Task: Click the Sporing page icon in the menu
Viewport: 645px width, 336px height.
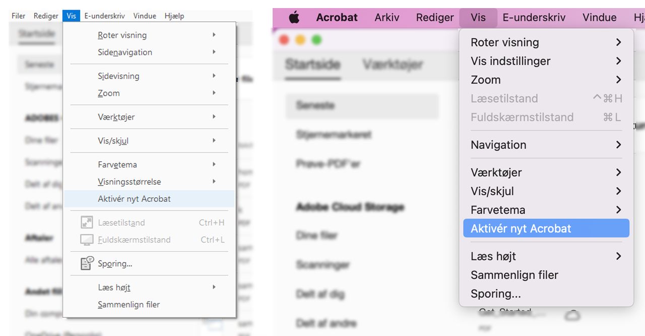Action: coord(86,263)
